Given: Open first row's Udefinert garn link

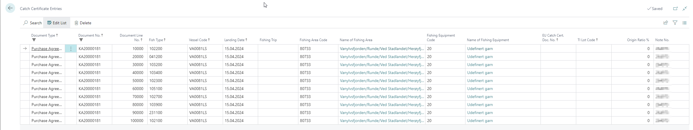Looking at the screenshot, I should (480, 49).
